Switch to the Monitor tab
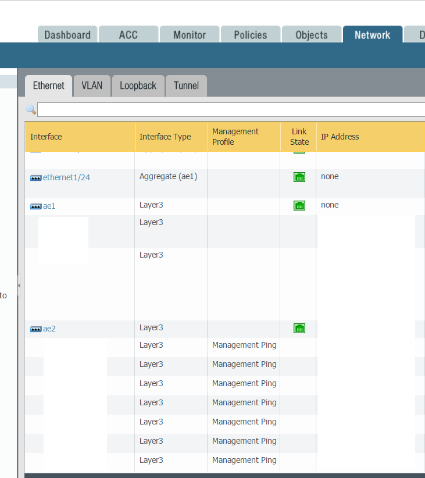 click(190, 35)
